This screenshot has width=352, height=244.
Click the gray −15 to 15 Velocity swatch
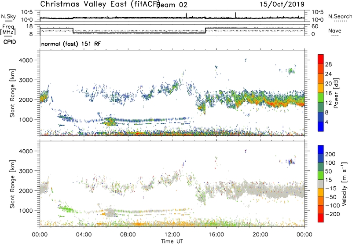321,184
